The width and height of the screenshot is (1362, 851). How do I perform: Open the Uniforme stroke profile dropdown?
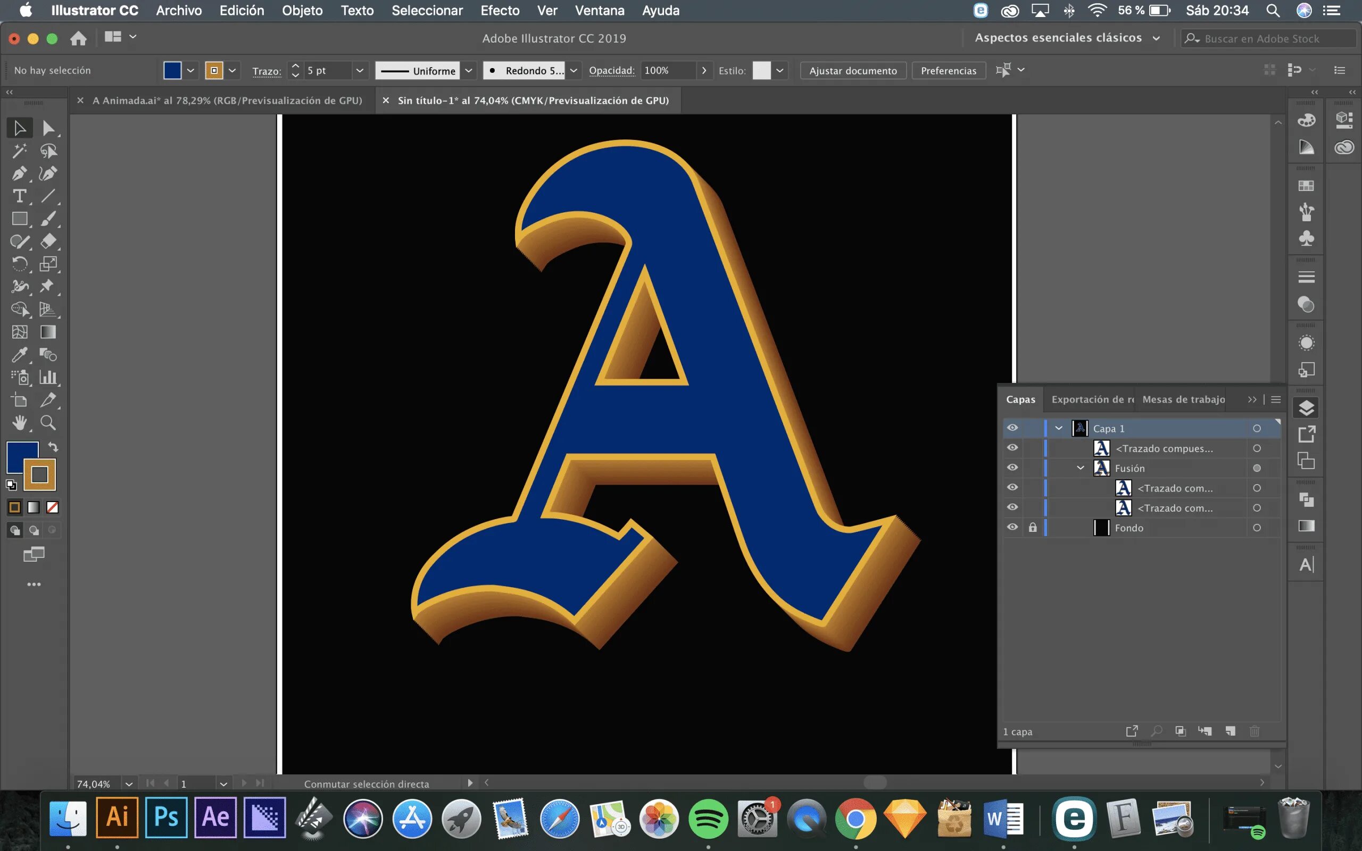click(468, 70)
